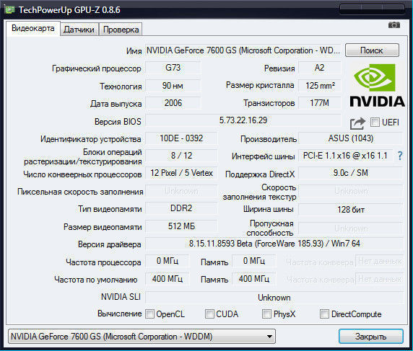Click the ASUS (1043) vendor value
Image resolution: width=413 pixels, height=351 pixels.
pyautogui.click(x=351, y=138)
